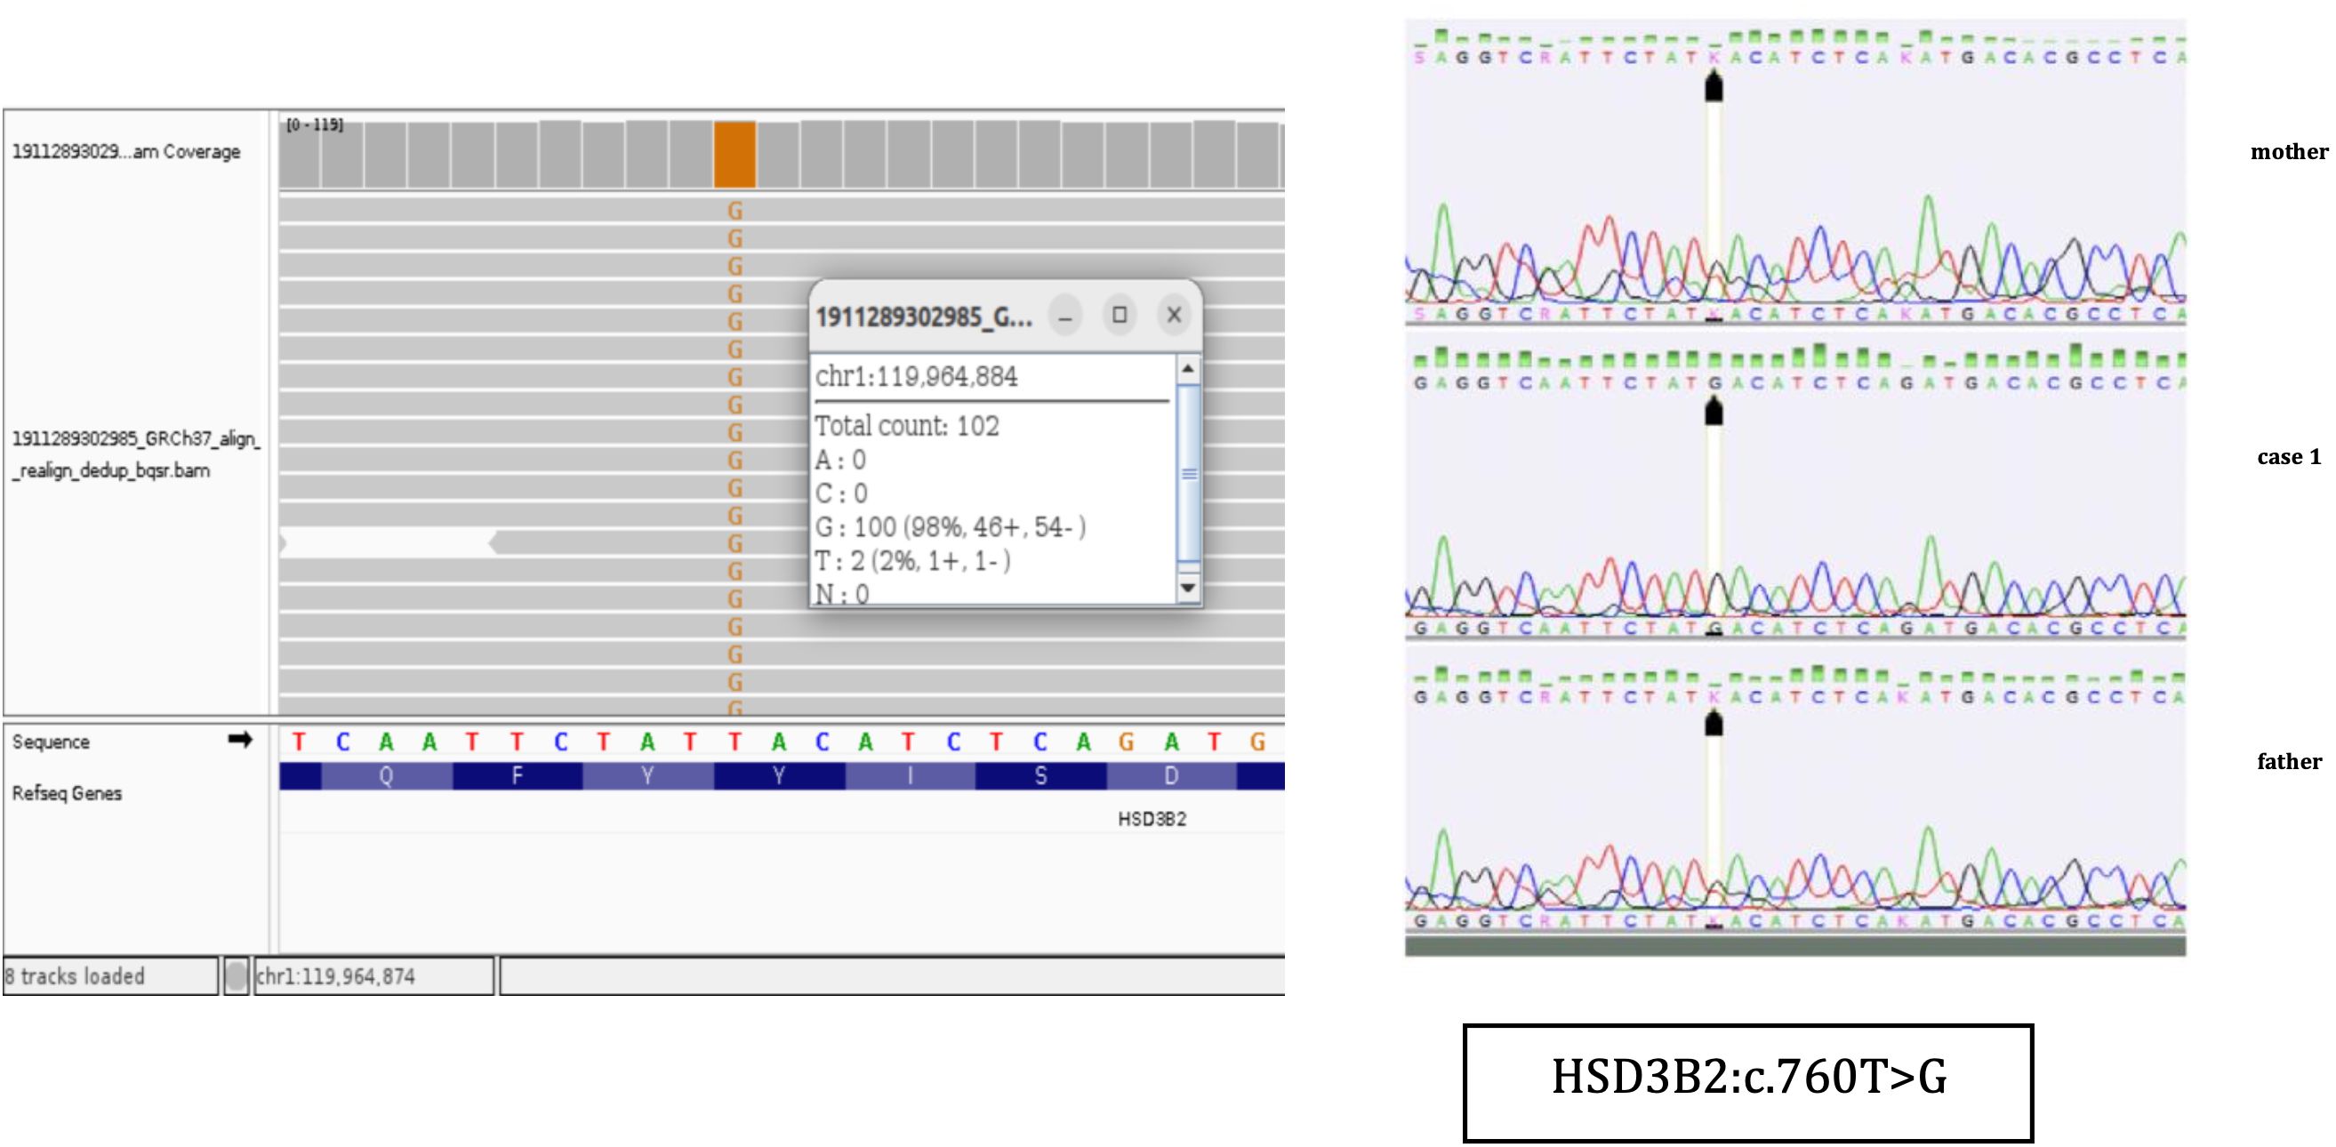Select the bam Coverage track name
Screen dimensions: 2336x1147
tap(126, 151)
